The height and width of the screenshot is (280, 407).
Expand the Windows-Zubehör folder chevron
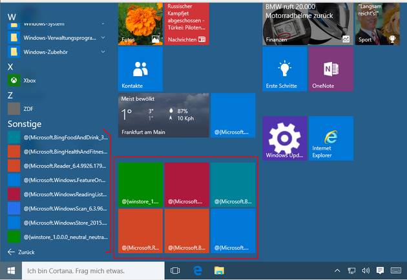[103, 52]
